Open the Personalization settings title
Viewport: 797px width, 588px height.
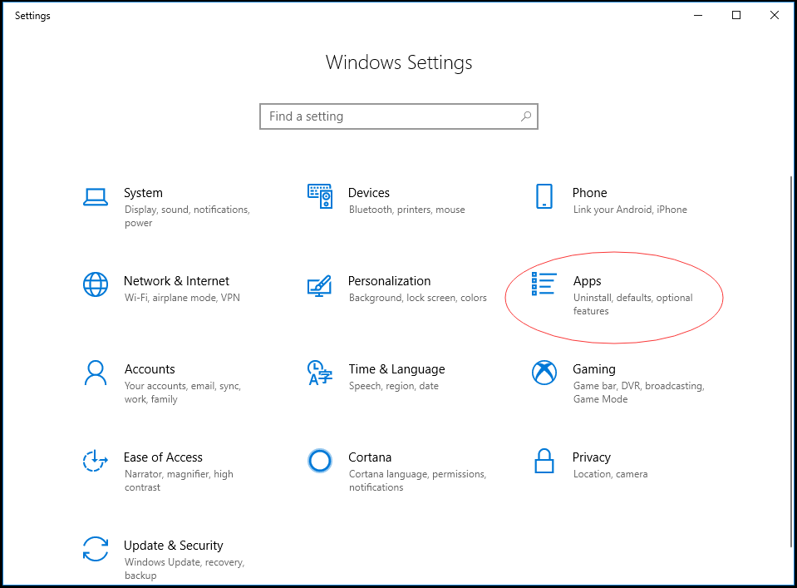pos(389,281)
